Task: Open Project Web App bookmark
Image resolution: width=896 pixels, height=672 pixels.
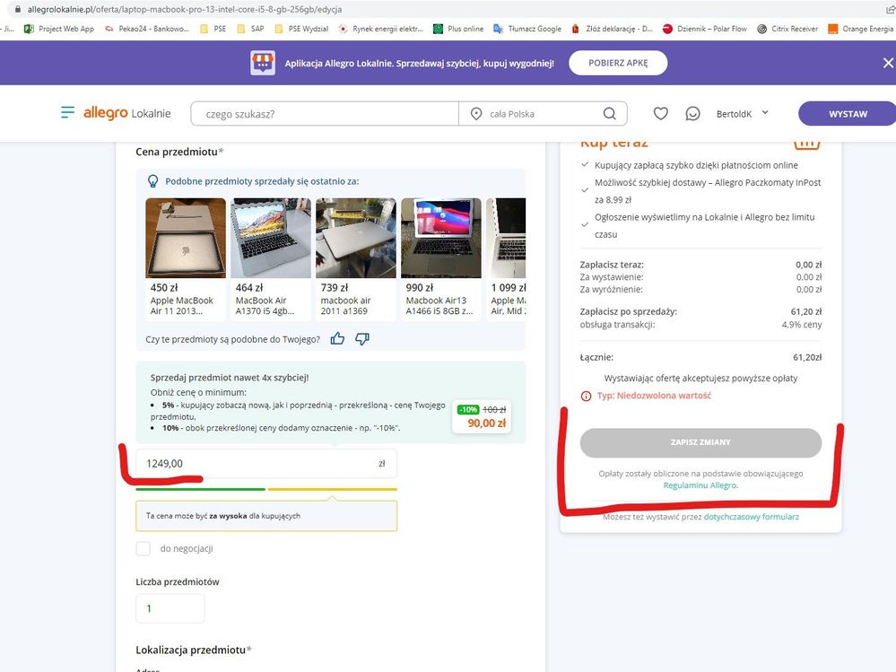Action: tap(59, 29)
